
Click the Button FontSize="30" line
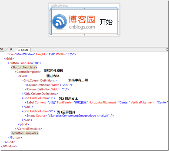[x=24, y=63]
